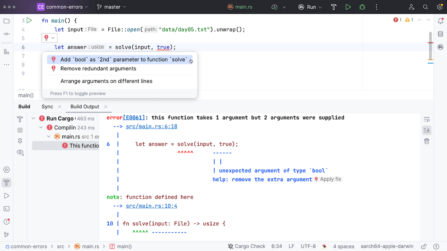Image resolution: width=447 pixels, height=251 pixels.
Task: Open the Terminal tool window
Action: point(7,209)
